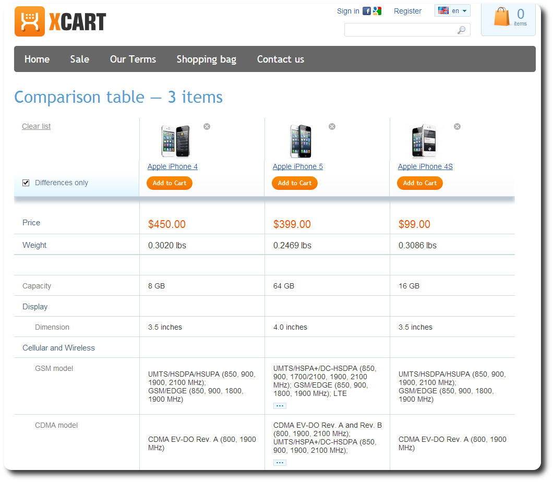The width and height of the screenshot is (553, 482).
Task: Click the Register link
Action: (407, 11)
